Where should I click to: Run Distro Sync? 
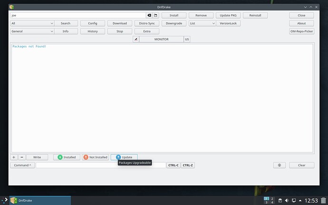coord(147,23)
